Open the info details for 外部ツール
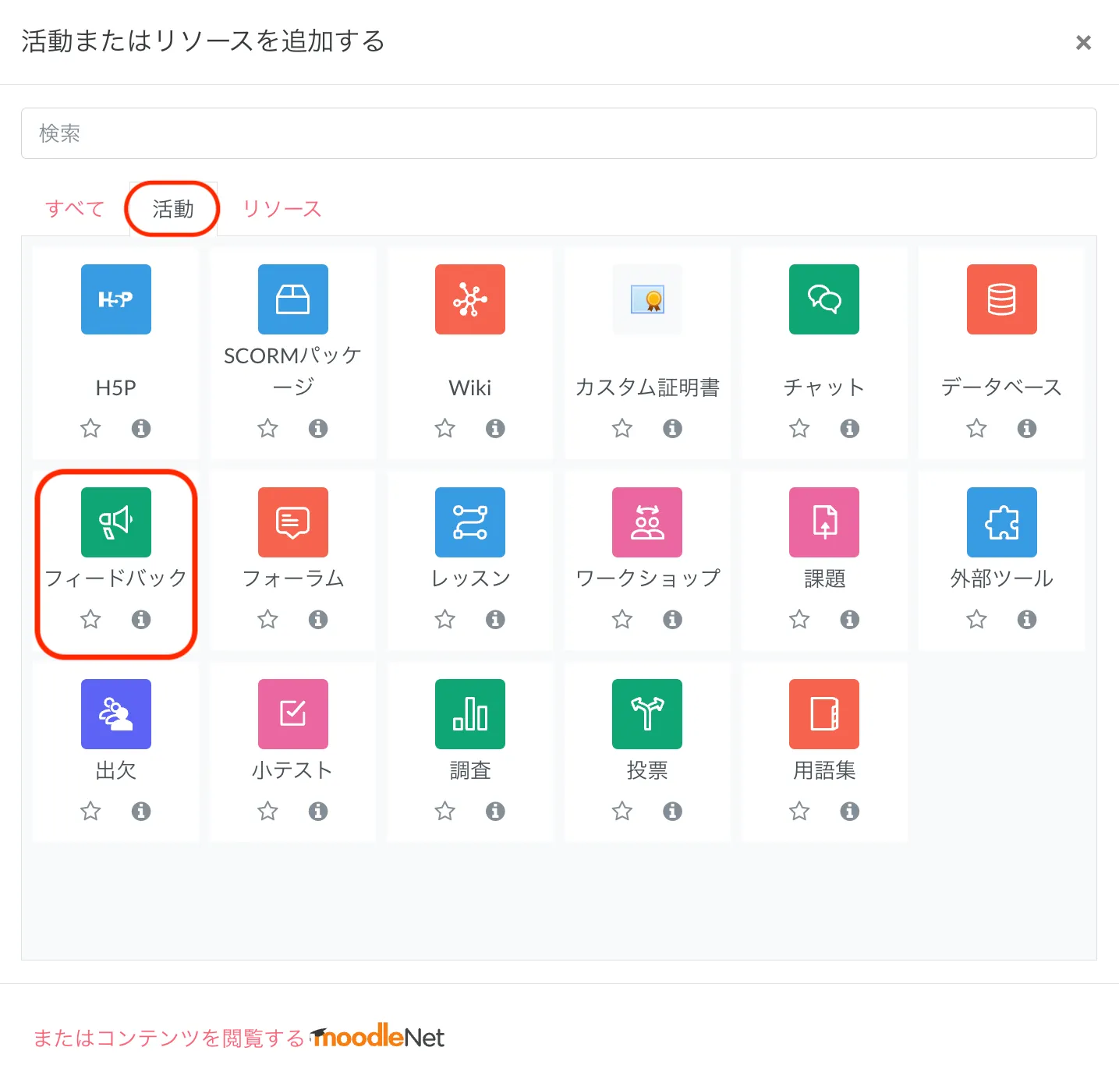This screenshot has height=1079, width=1119. pos(1026,620)
